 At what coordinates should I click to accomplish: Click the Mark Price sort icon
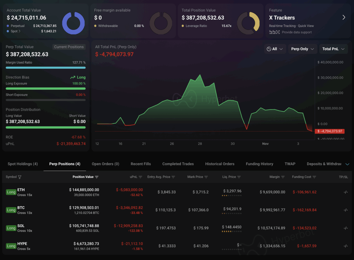coord(206,177)
